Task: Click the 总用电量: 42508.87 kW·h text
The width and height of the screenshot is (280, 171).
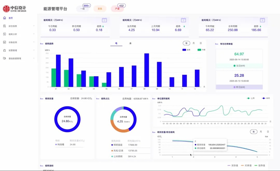Action: tap(135, 98)
